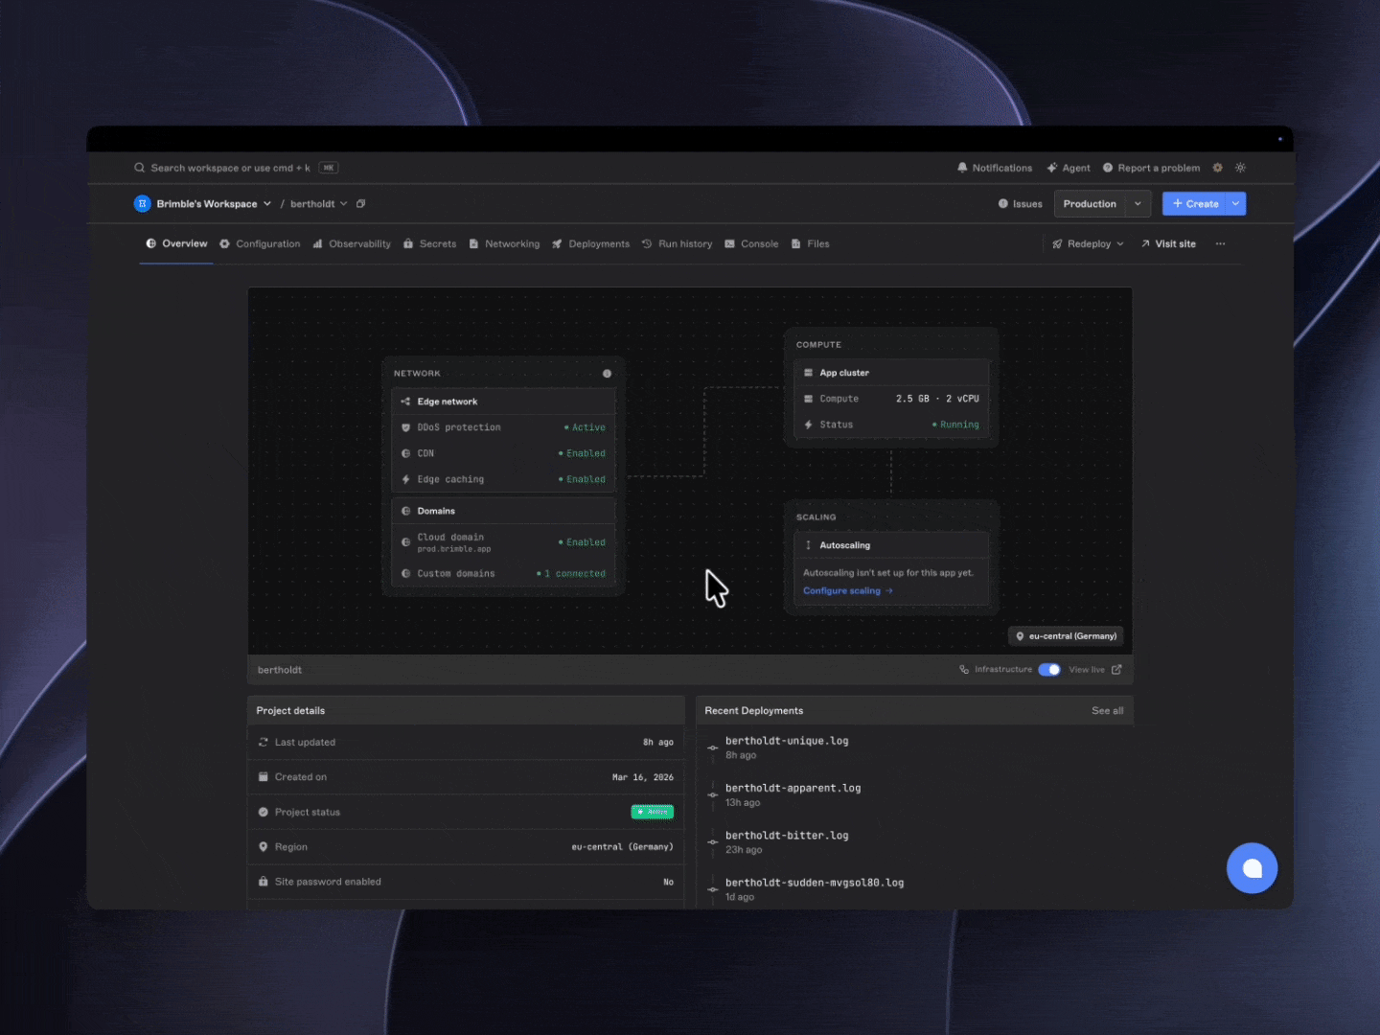Click Report a problem

coord(1151,168)
